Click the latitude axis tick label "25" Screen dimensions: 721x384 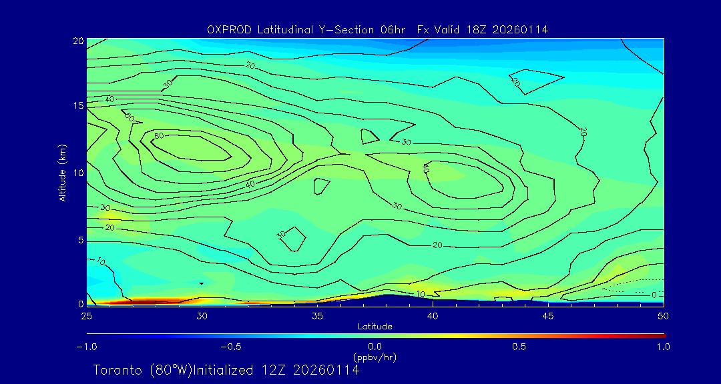click(86, 315)
